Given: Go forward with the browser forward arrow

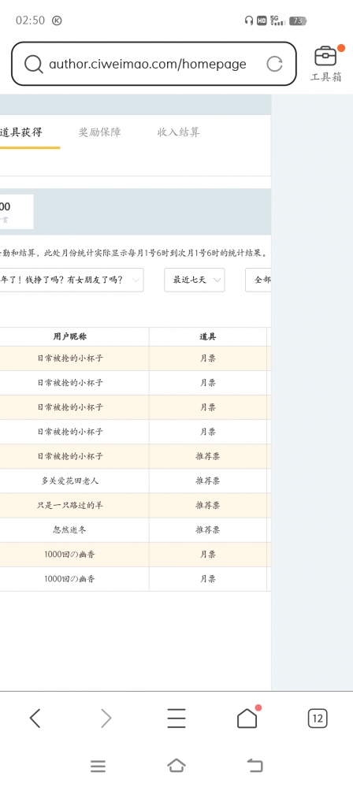Looking at the screenshot, I should click(x=106, y=718).
